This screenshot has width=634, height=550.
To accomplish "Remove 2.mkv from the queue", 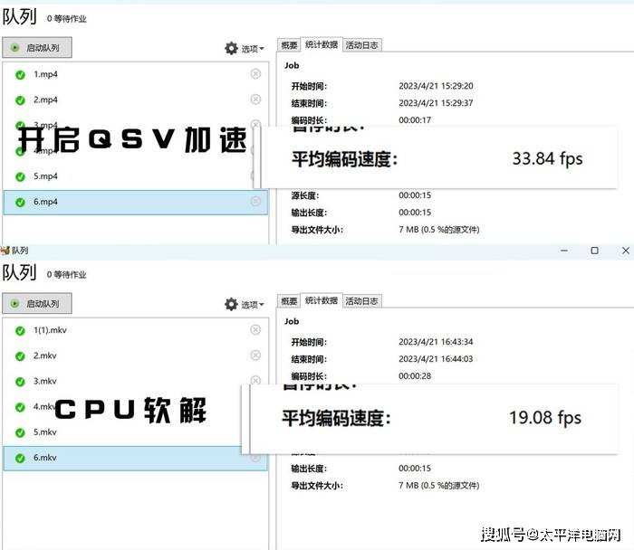I will click(x=255, y=356).
